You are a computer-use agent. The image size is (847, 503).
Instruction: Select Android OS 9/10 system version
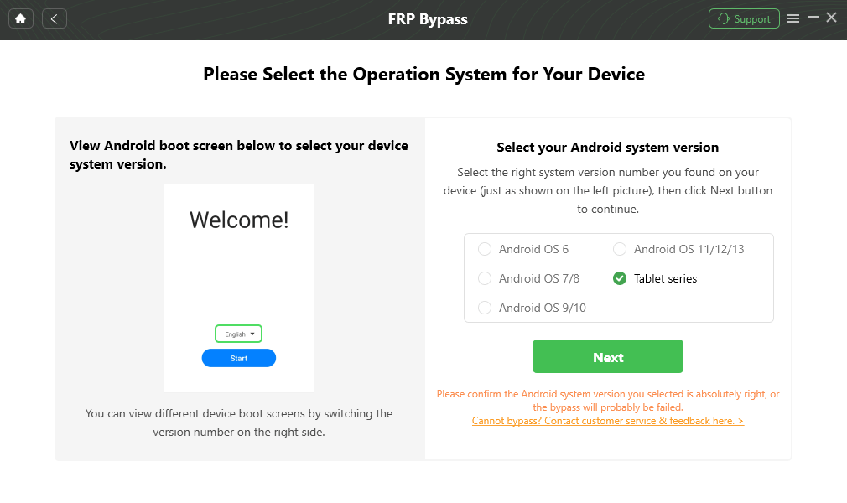click(x=485, y=308)
